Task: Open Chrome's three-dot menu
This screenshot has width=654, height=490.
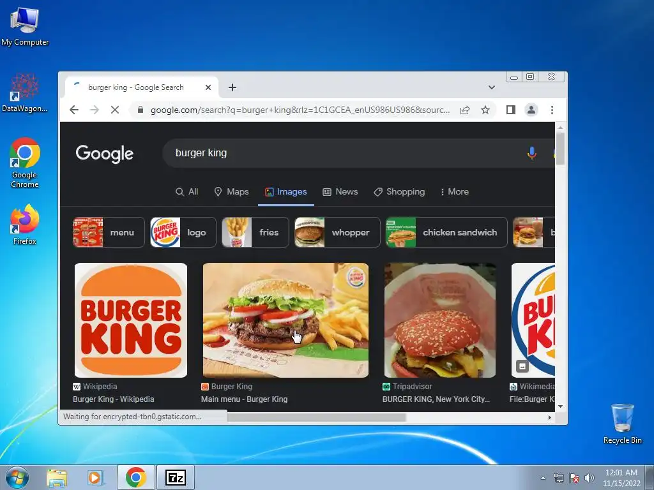Action: pyautogui.click(x=552, y=110)
